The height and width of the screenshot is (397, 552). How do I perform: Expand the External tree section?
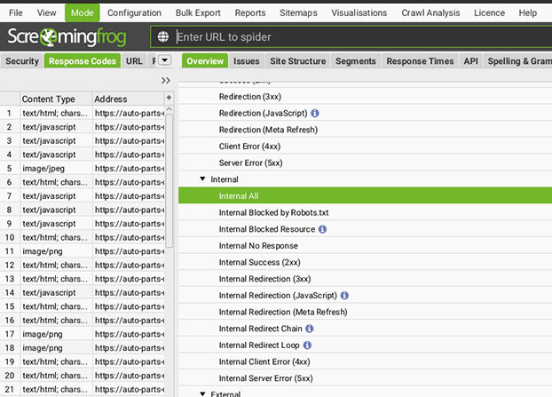202,393
